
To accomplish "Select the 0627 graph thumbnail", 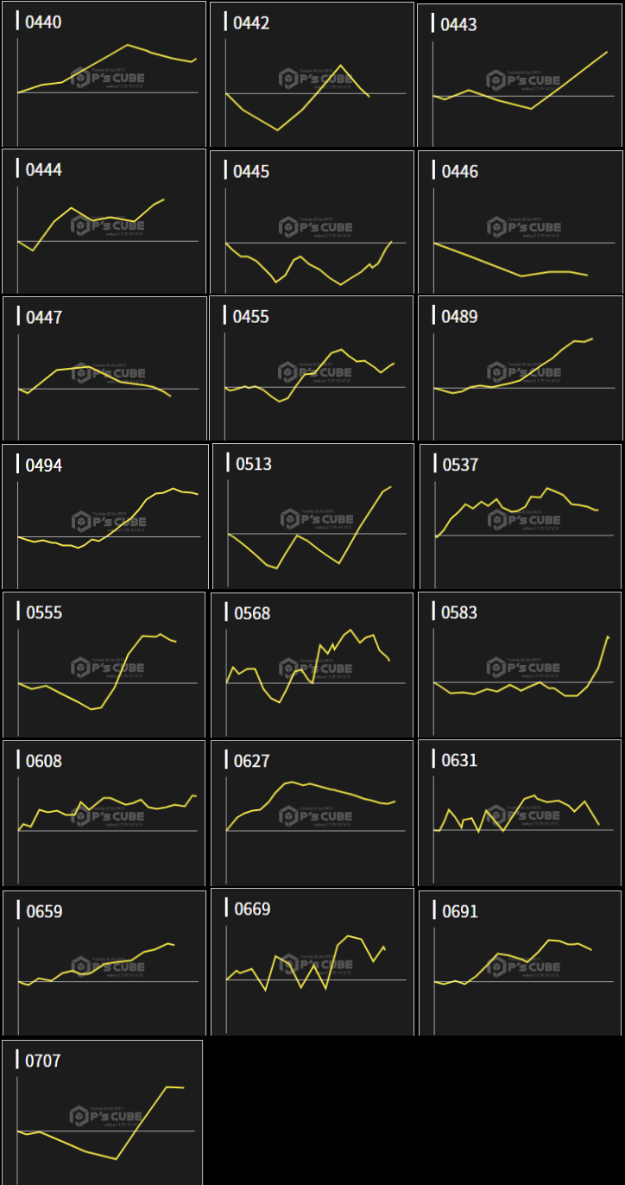I will [312, 813].
